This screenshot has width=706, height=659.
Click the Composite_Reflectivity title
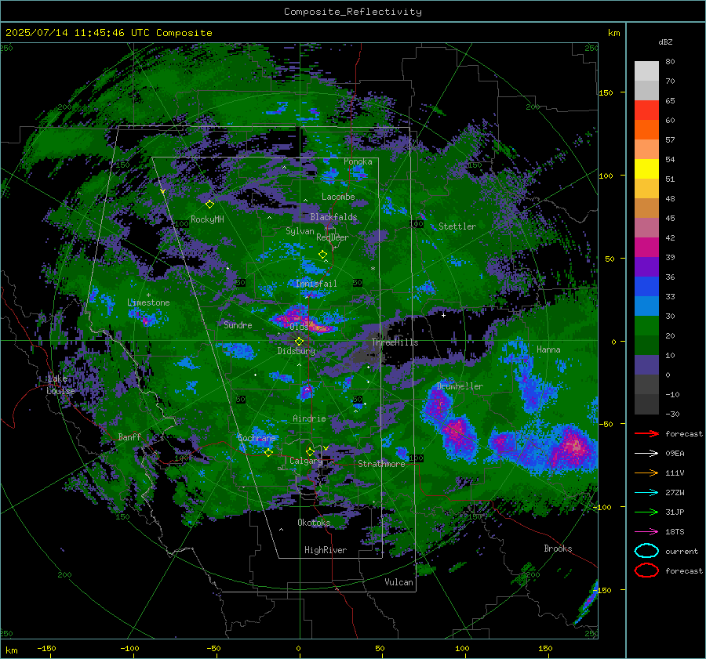coord(353,12)
